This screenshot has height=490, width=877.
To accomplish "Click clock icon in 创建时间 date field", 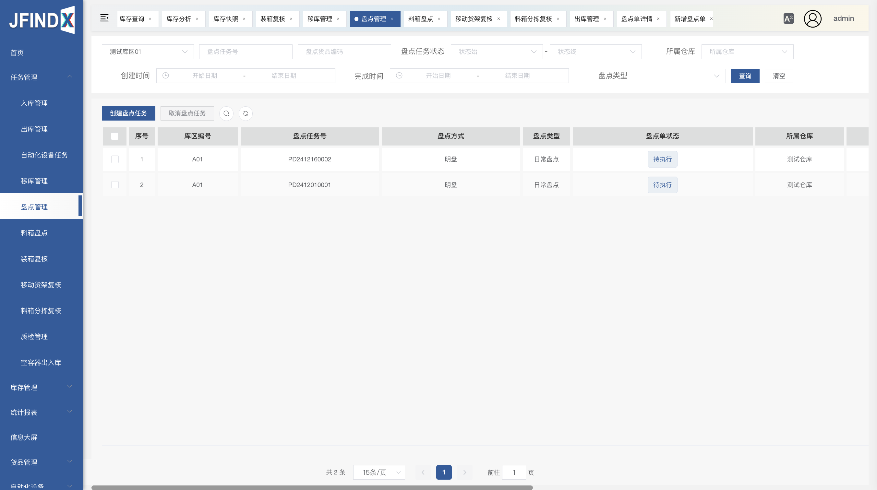I will pyautogui.click(x=166, y=76).
